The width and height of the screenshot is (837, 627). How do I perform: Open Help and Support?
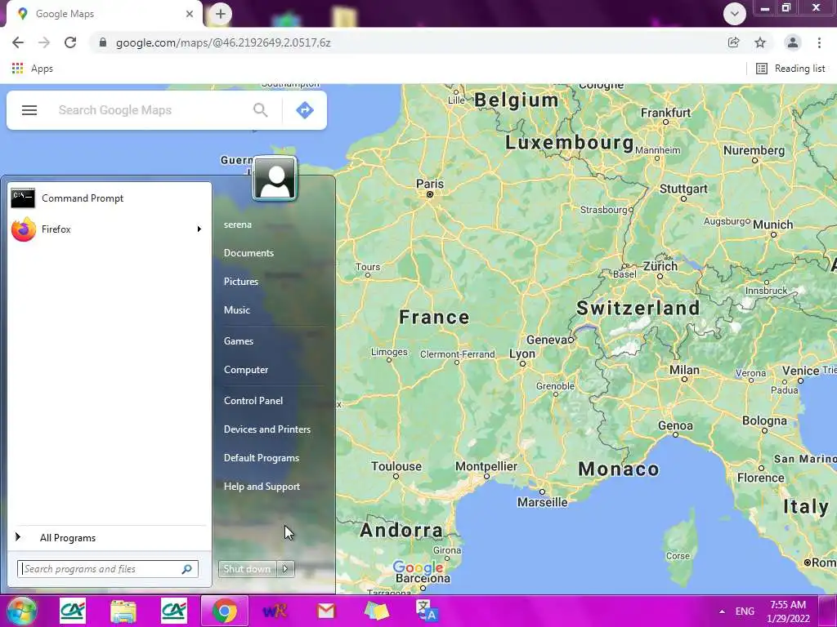(x=262, y=487)
